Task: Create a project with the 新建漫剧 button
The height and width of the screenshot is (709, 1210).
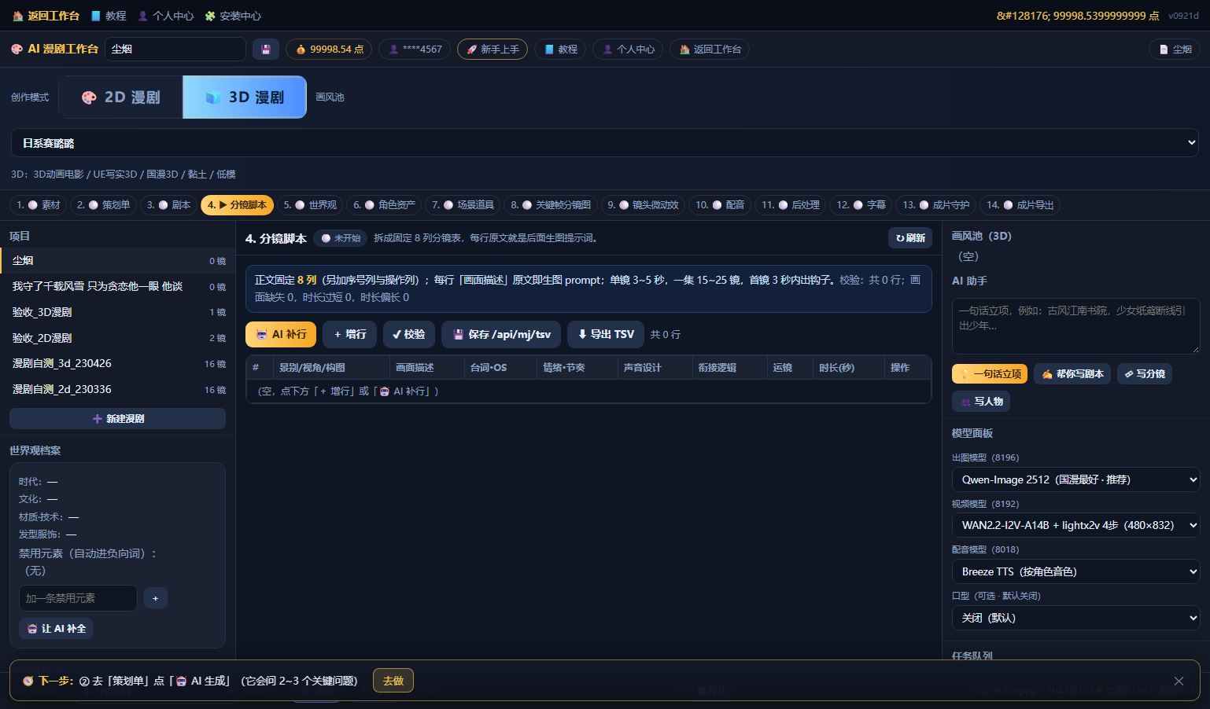Action: click(117, 419)
